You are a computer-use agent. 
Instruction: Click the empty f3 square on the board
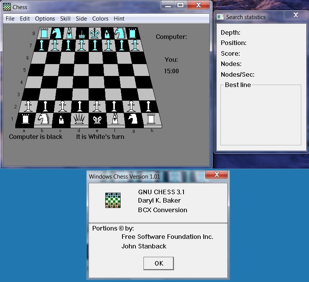pyautogui.click(x=114, y=94)
